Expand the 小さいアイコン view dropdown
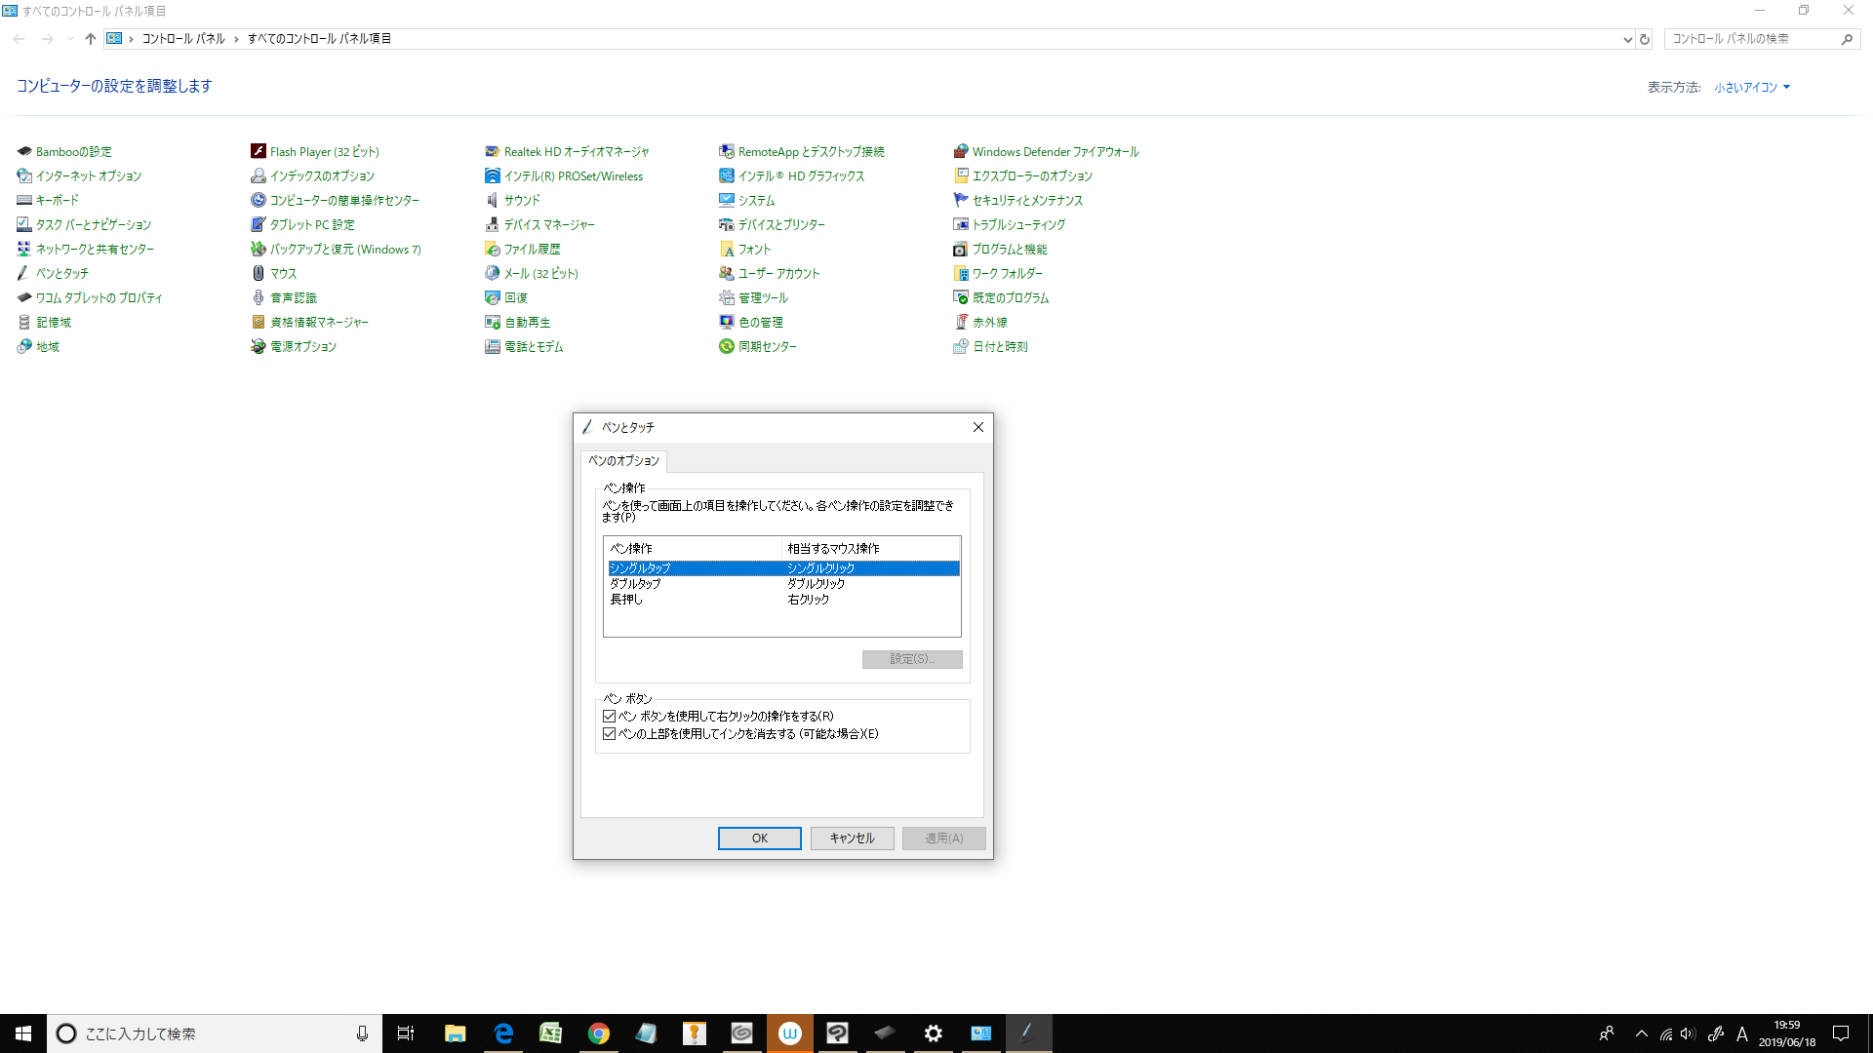This screenshot has height=1053, width=1873. [x=1753, y=88]
